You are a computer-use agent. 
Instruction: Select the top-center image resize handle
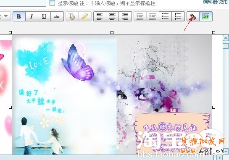(x=112, y=33)
